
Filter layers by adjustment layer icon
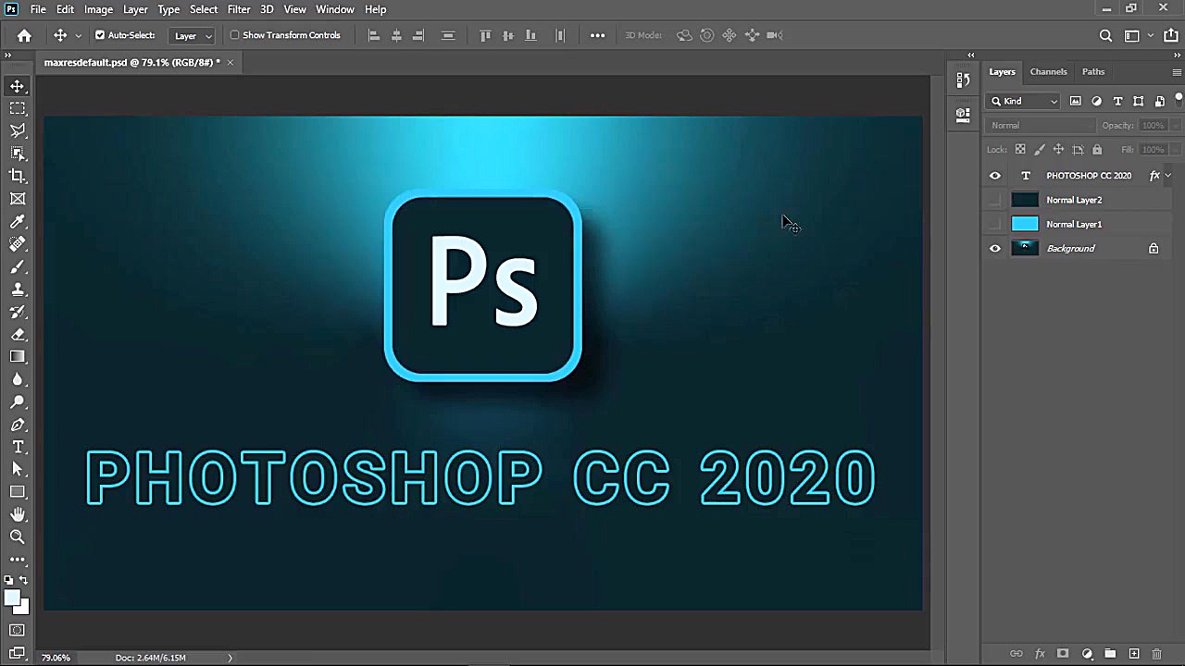click(1097, 101)
